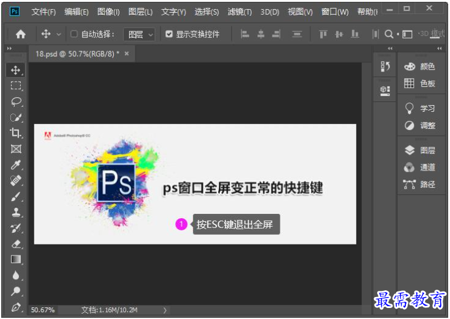450x319 pixels.
Task: Select the Eyedropper tool
Action: (x=16, y=164)
